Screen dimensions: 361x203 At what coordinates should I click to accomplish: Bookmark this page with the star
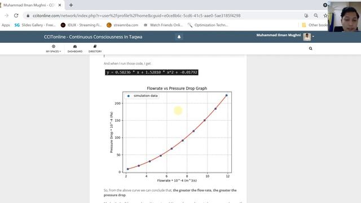[x=325, y=16]
